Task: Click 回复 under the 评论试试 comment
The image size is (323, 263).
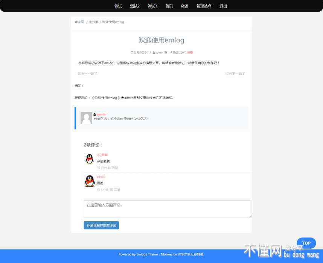Action: pos(115,168)
